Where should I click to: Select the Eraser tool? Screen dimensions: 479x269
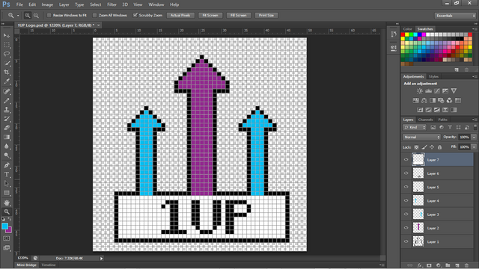[7, 128]
